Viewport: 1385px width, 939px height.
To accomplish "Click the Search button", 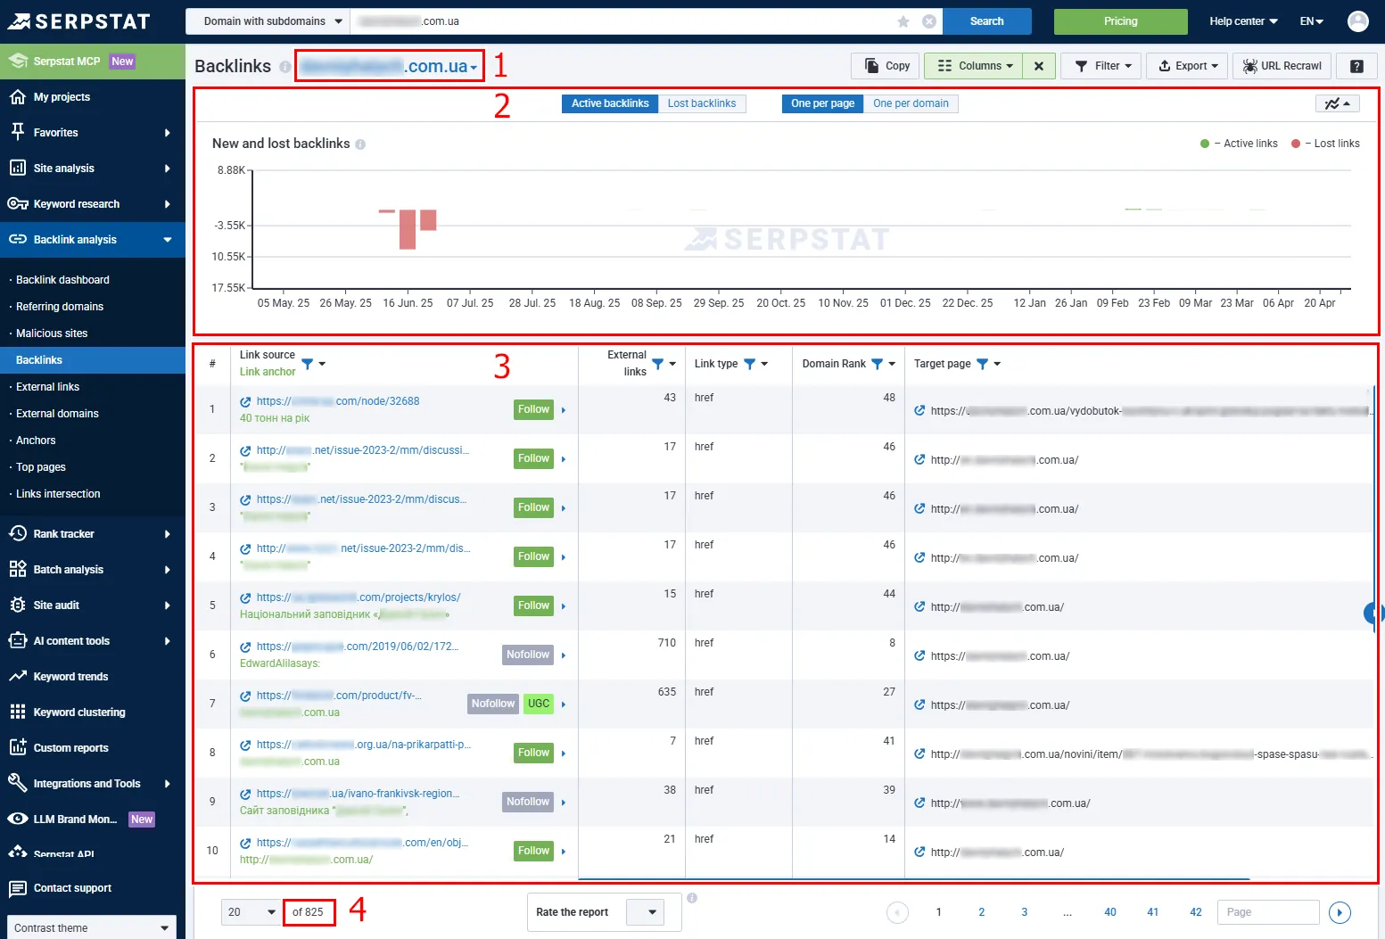I will (x=987, y=21).
